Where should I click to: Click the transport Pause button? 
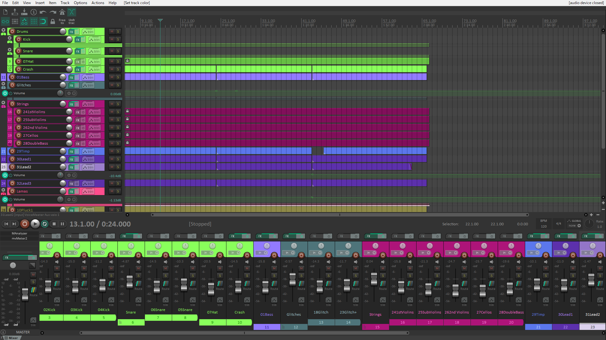[62, 224]
